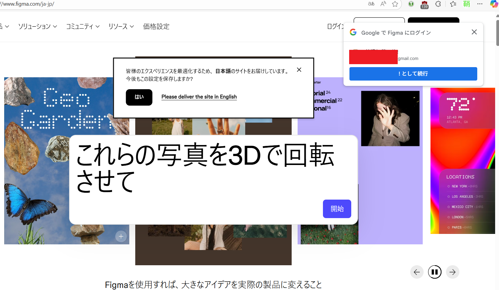This screenshot has width=499, height=290.
Task: Open the browser settings menu with three dots
Action: (x=480, y=4)
